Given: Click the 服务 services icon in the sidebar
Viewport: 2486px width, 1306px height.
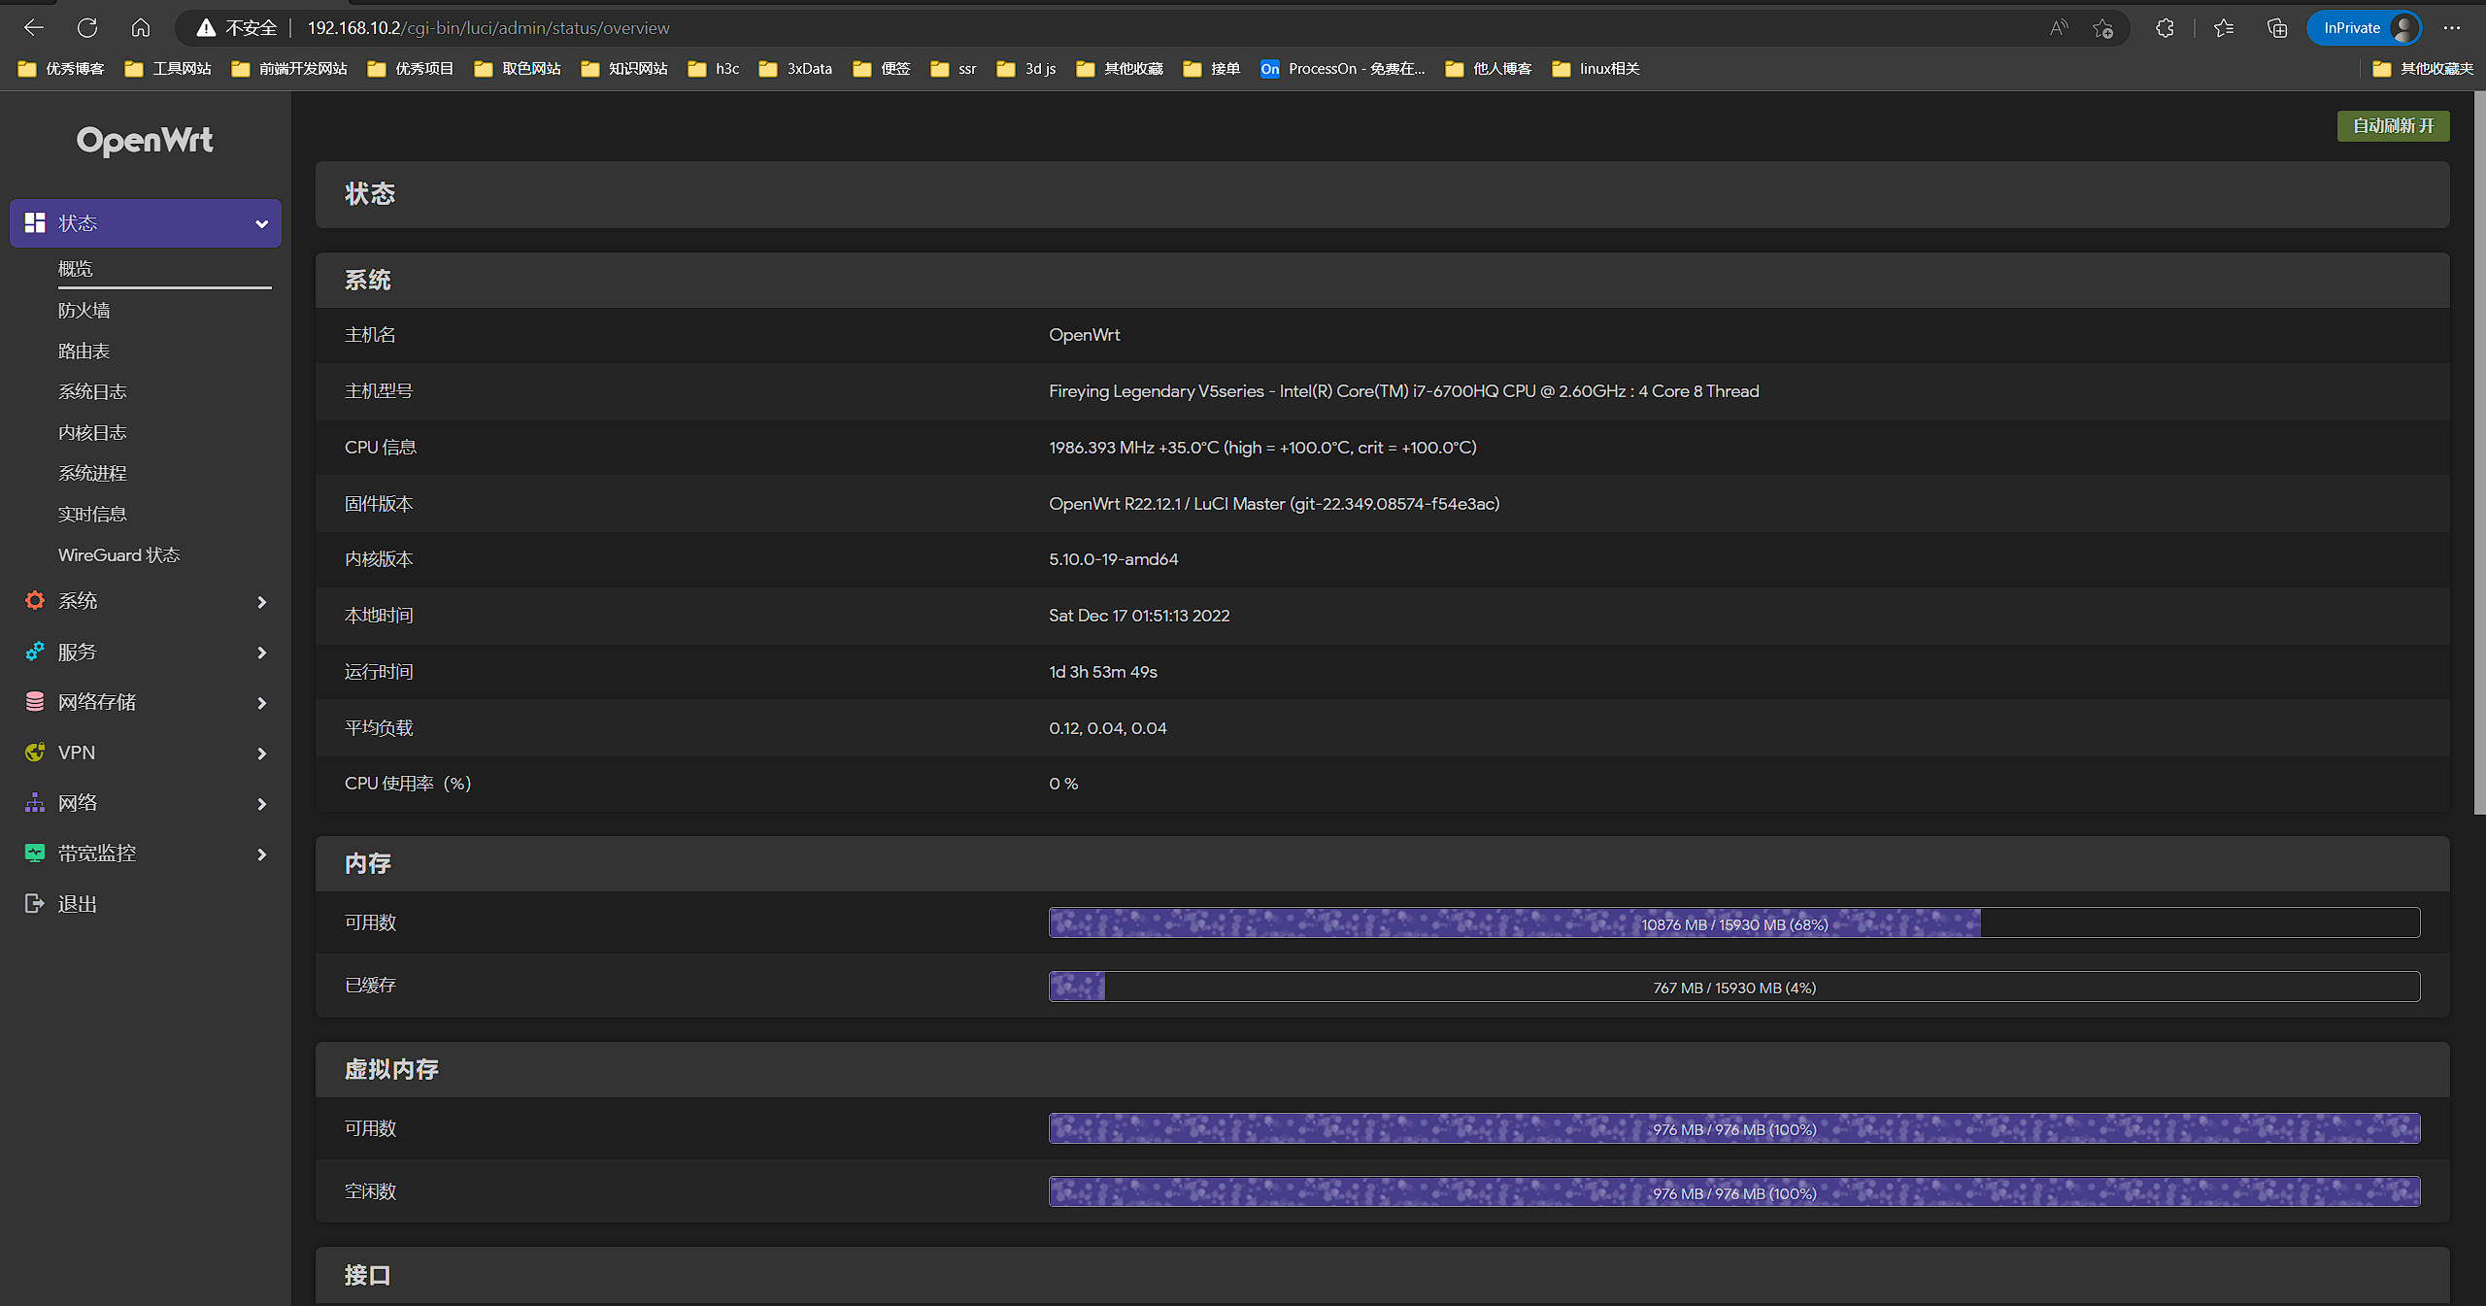Looking at the screenshot, I should click(35, 652).
